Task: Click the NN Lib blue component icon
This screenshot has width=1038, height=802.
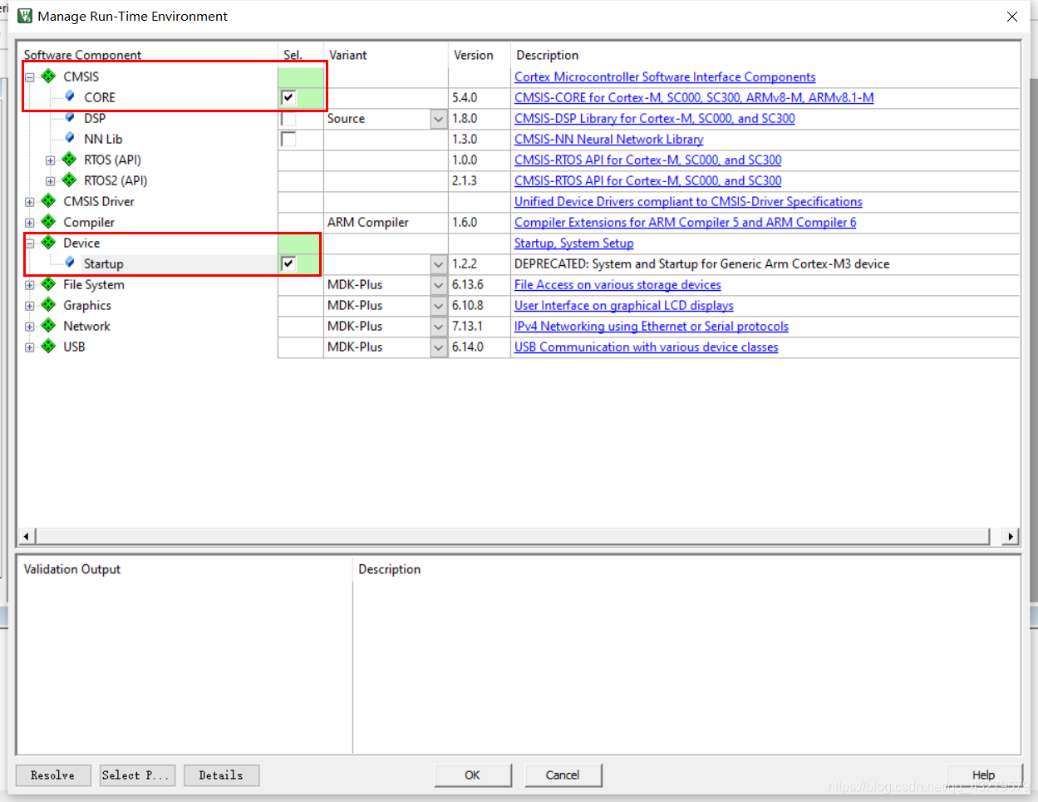Action: (70, 138)
